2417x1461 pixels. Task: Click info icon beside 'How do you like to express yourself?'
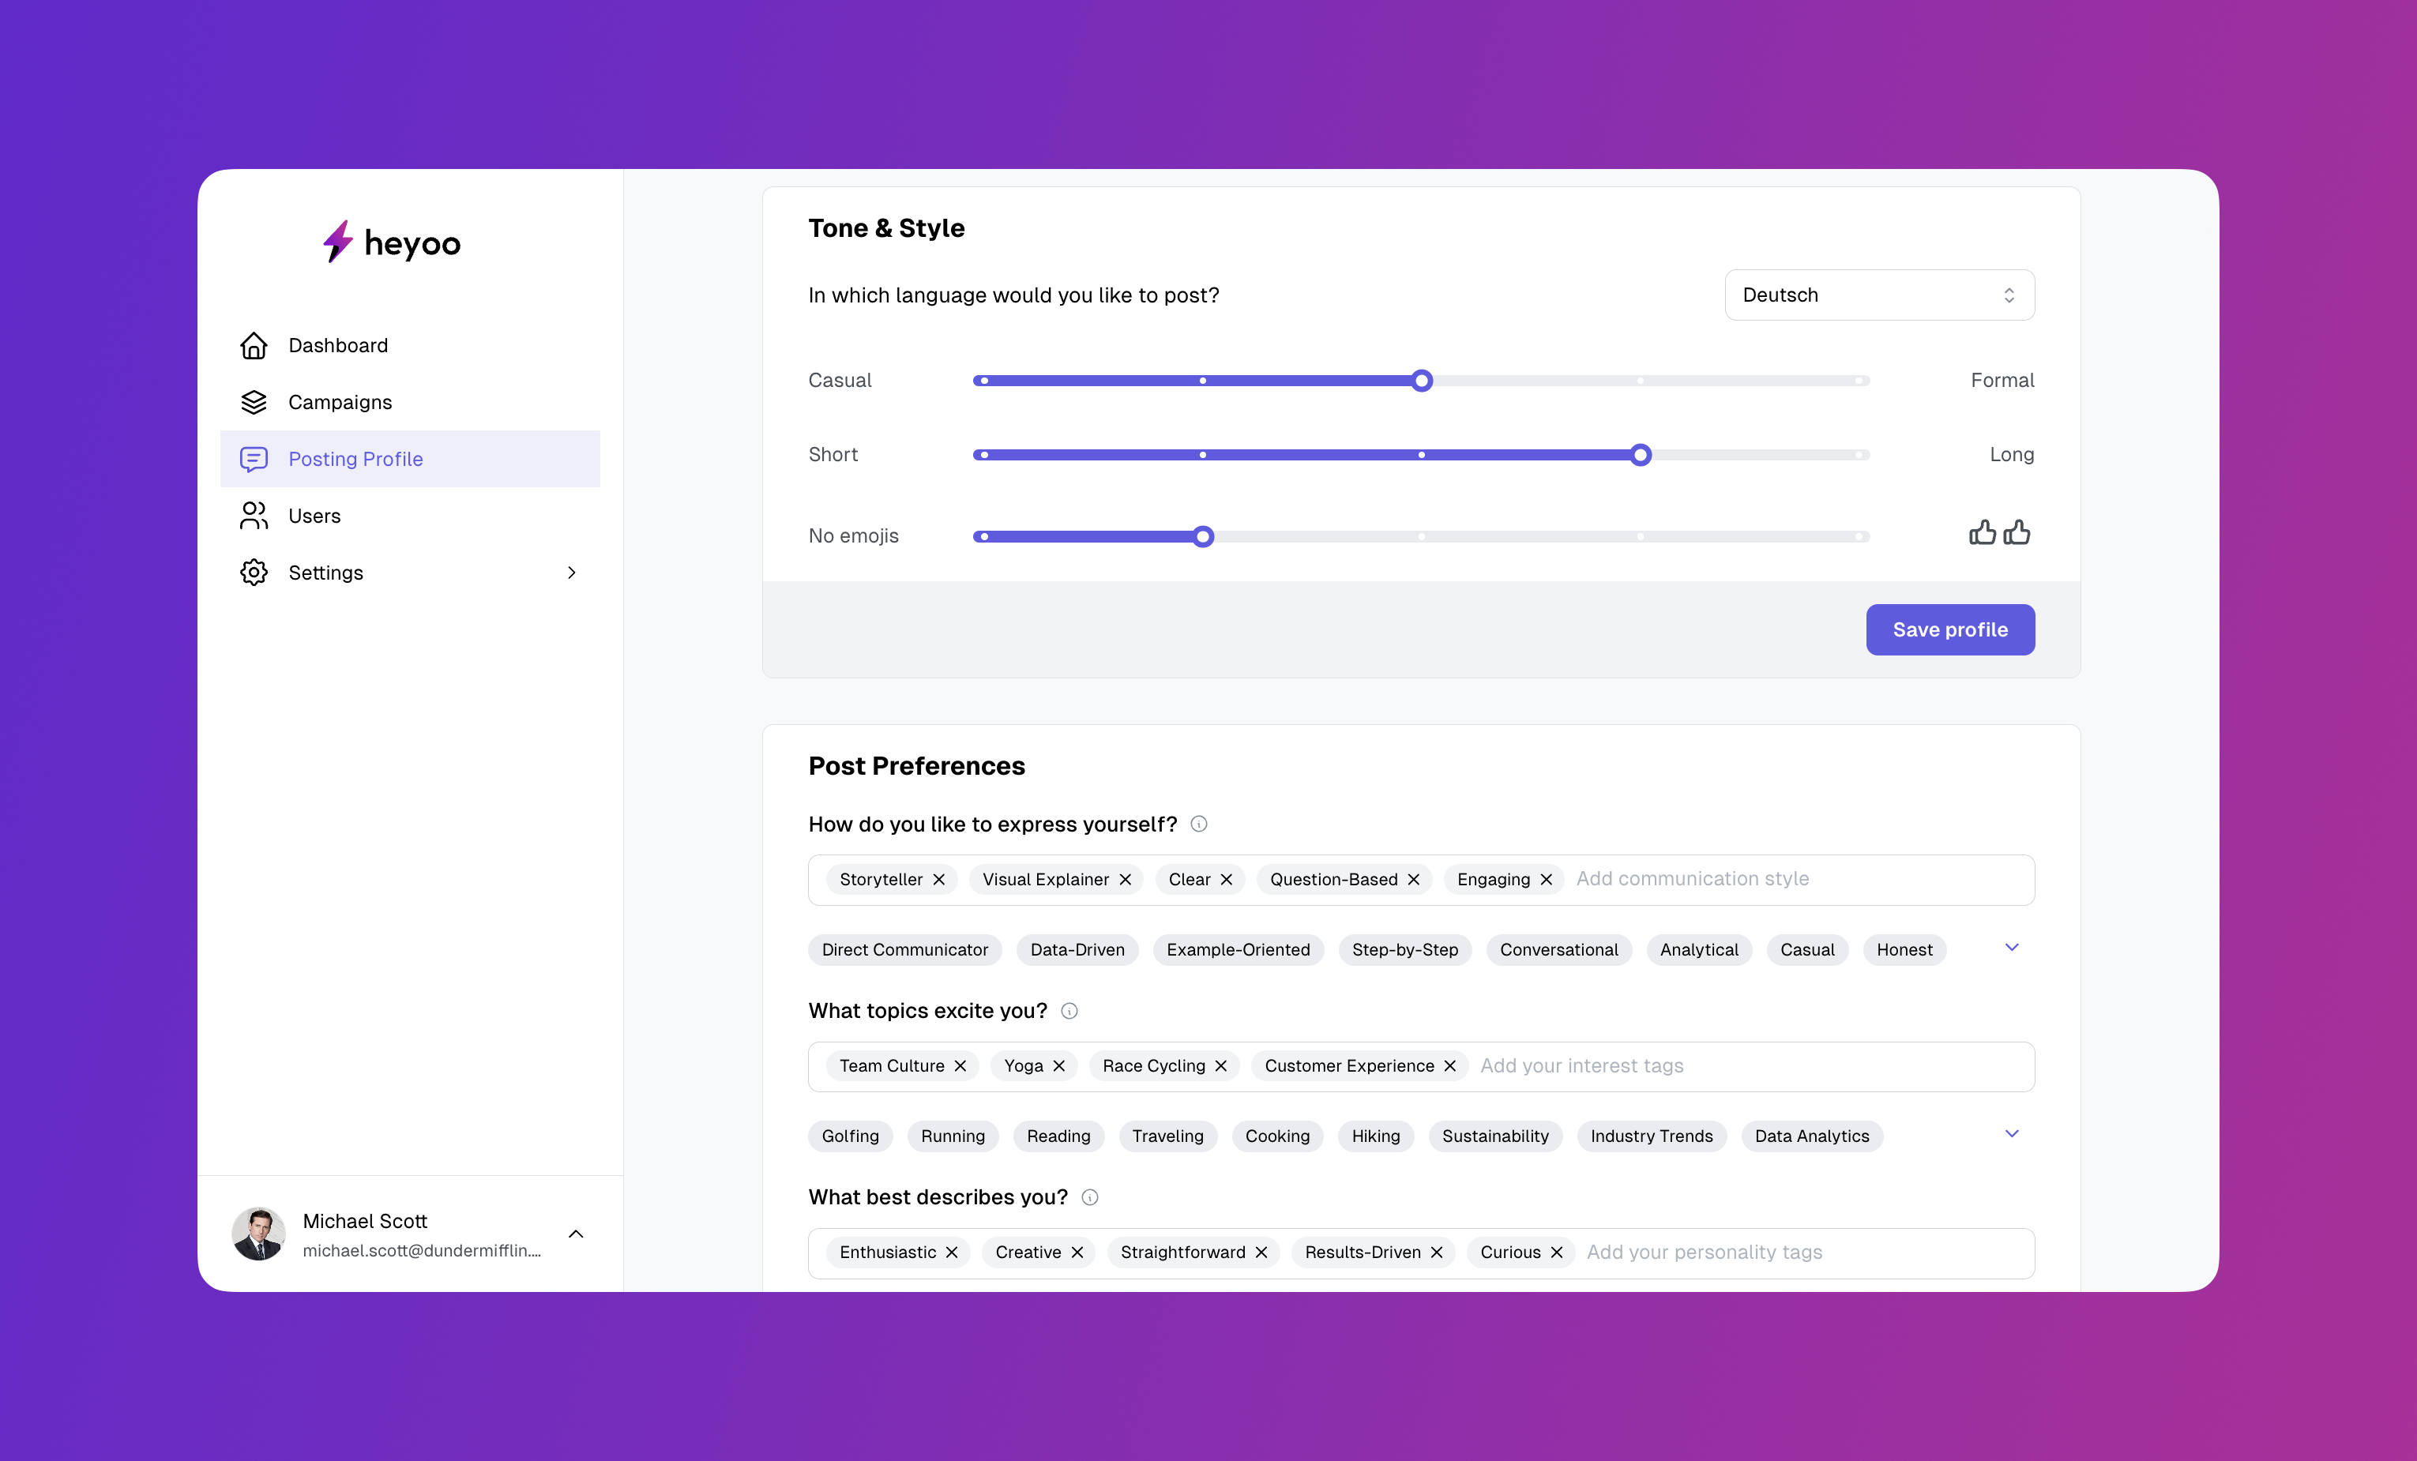click(x=1199, y=824)
